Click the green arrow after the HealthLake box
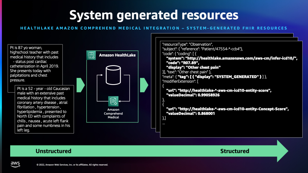308x173 pixels. click(x=144, y=85)
